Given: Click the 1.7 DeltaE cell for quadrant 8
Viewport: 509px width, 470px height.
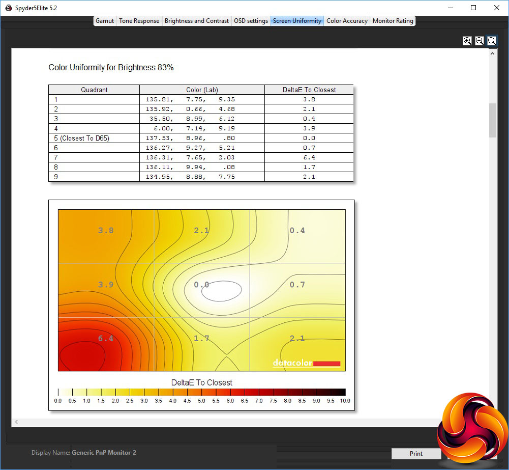Looking at the screenshot, I should point(309,167).
